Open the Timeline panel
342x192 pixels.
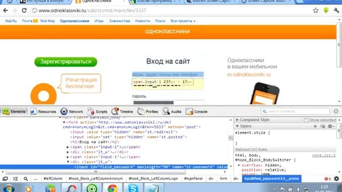click(x=122, y=111)
